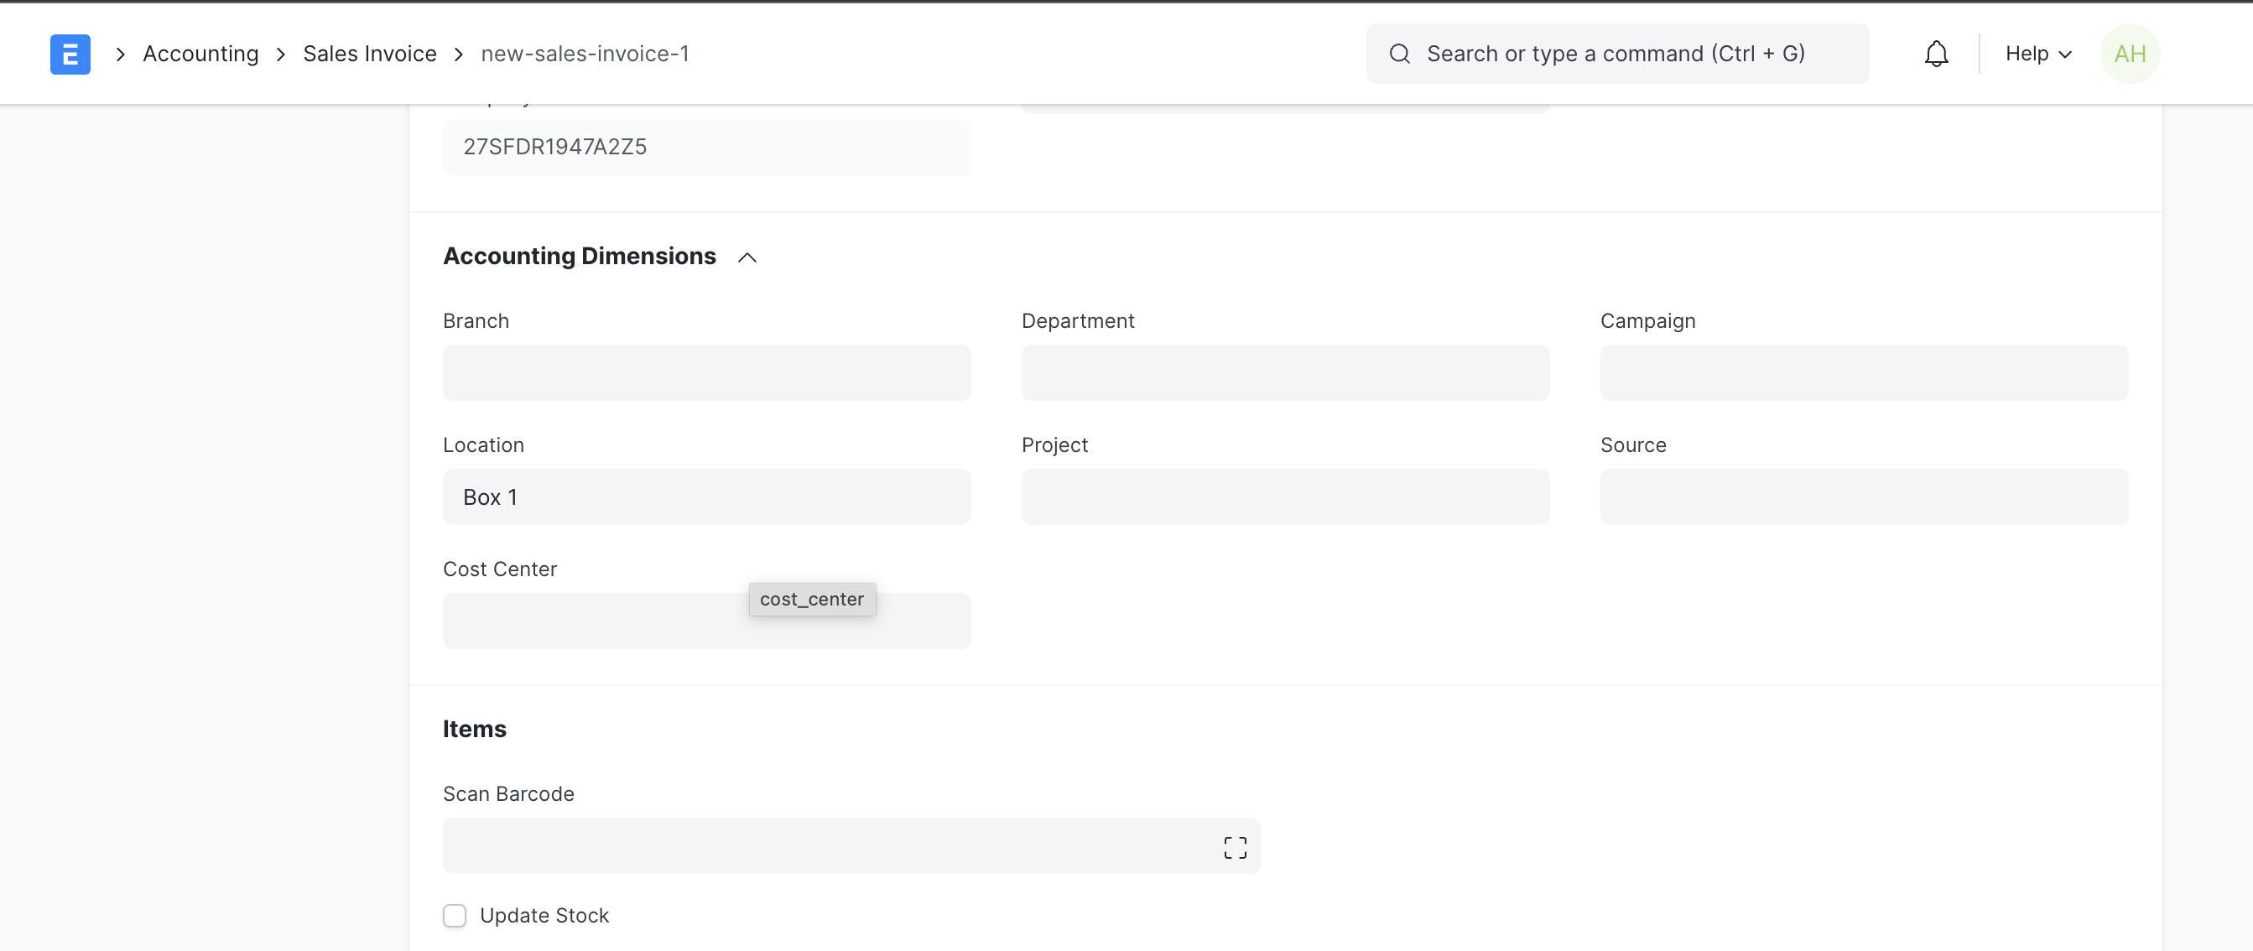
Task: Open the user menu via AH avatar
Action: pyautogui.click(x=2130, y=54)
